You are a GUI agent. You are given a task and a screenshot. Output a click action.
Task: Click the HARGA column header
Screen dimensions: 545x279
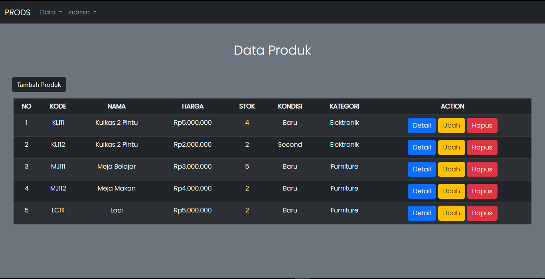[x=193, y=106]
